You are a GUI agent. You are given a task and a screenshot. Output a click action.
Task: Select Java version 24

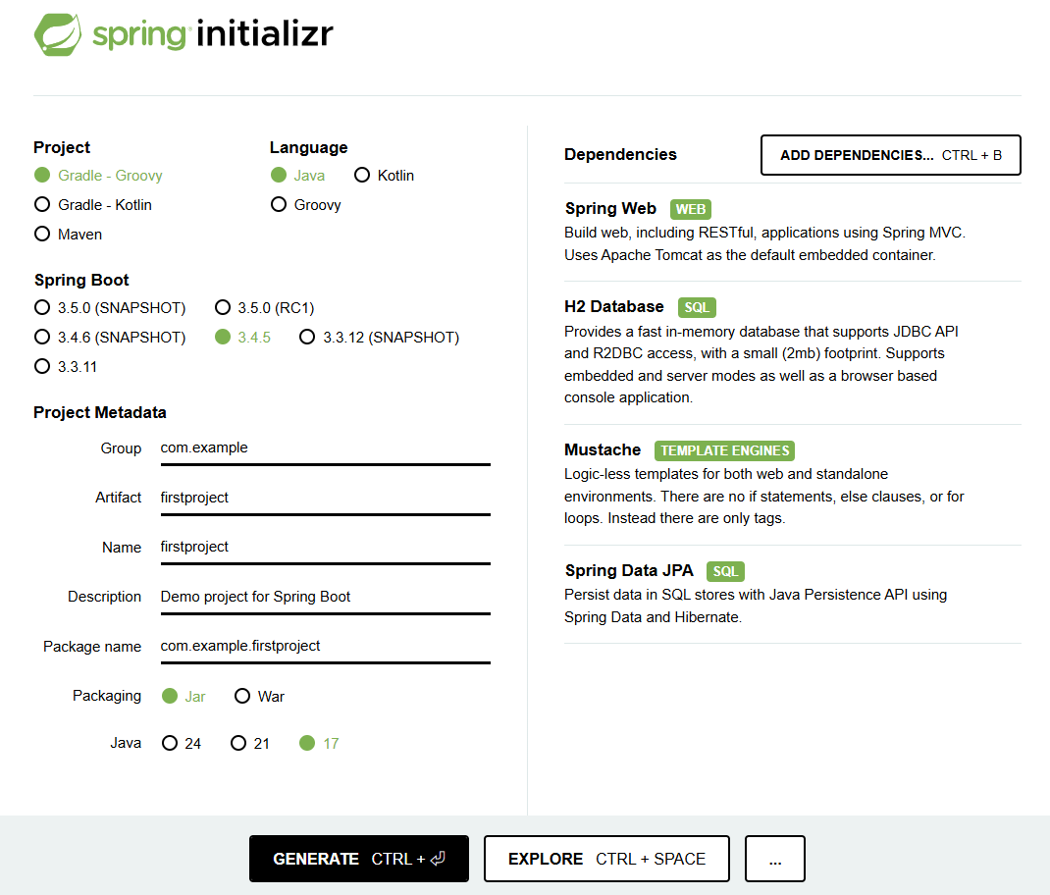pyautogui.click(x=182, y=744)
